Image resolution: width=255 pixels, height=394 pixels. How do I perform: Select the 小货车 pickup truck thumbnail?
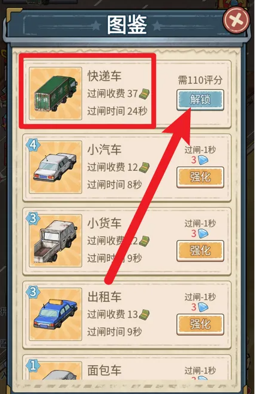pyautogui.click(x=55, y=241)
